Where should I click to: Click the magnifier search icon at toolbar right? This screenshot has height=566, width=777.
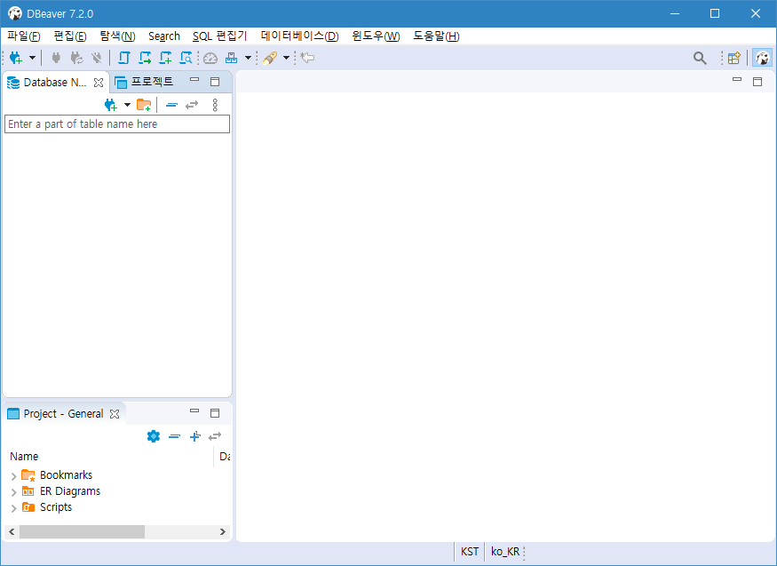(x=700, y=58)
